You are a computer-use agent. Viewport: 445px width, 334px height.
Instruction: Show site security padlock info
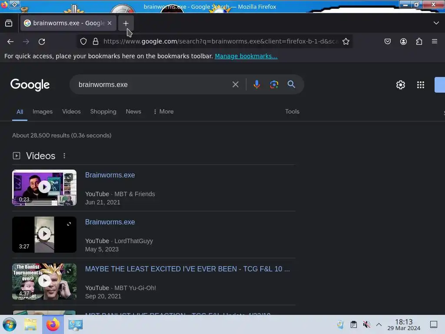click(x=96, y=41)
